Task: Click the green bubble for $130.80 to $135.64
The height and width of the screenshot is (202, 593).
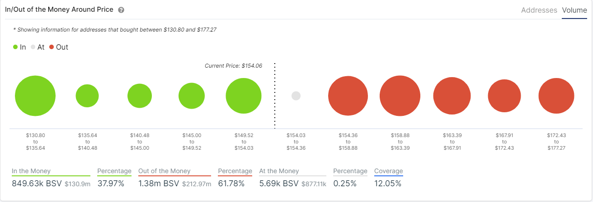Action: (x=35, y=96)
